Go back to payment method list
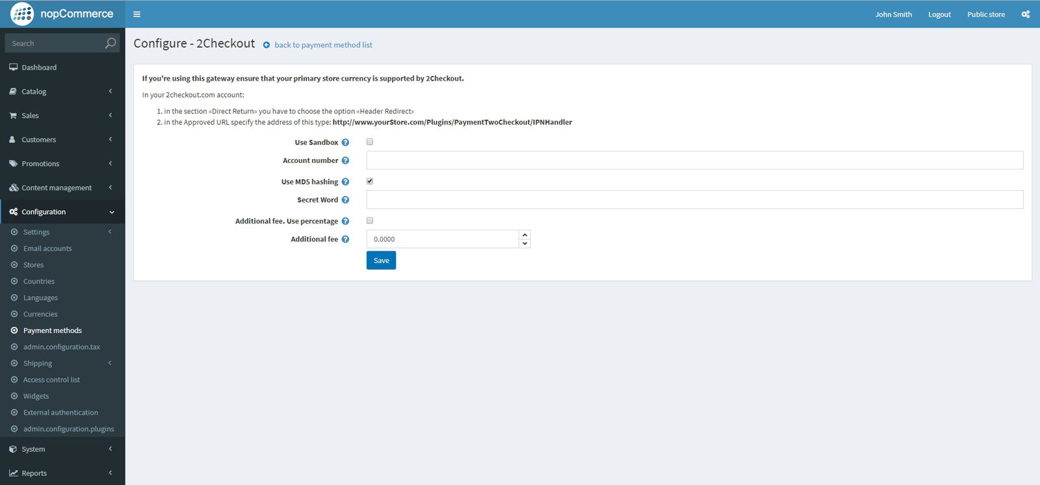This screenshot has width=1040, height=485. click(323, 45)
